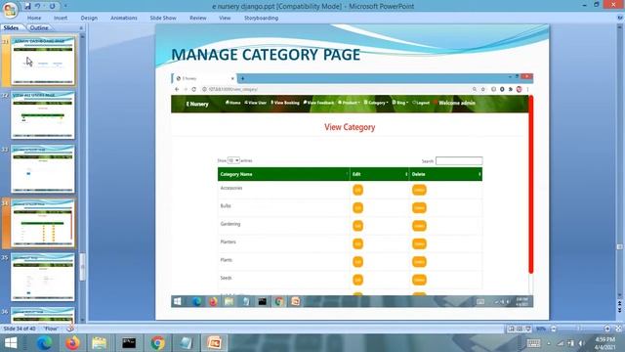The width and height of the screenshot is (625, 352).
Task: Click the PowerPoint taskbar button
Action: (x=215, y=343)
